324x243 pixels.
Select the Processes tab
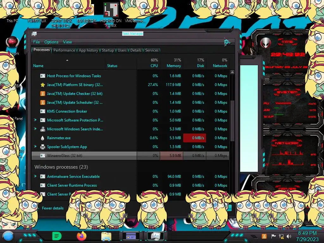pos(41,50)
